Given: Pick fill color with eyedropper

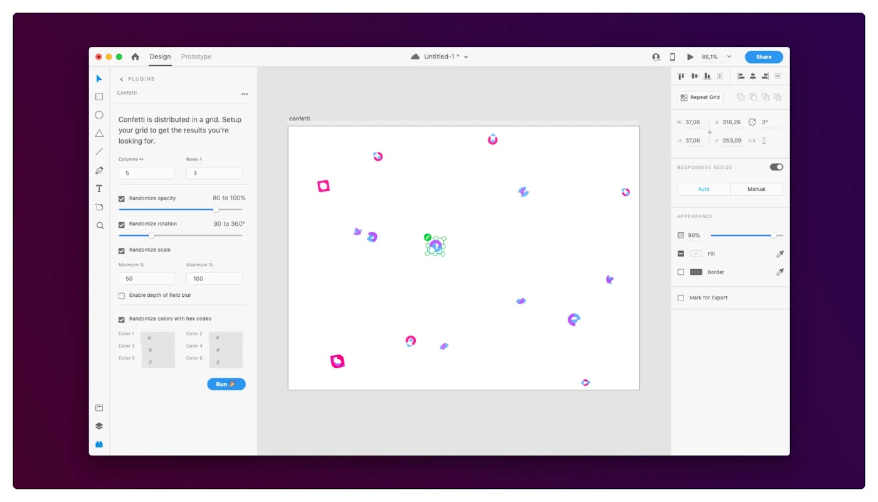Looking at the screenshot, I should (x=780, y=254).
